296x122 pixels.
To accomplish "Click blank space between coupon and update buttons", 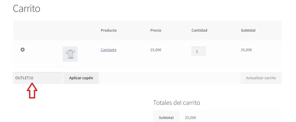I will point(169,78).
